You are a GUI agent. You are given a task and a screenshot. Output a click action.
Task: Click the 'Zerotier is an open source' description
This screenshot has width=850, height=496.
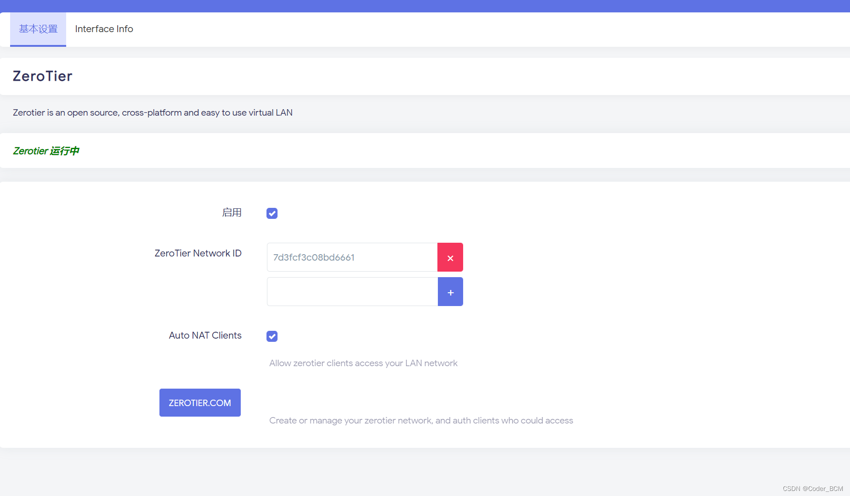coord(153,113)
